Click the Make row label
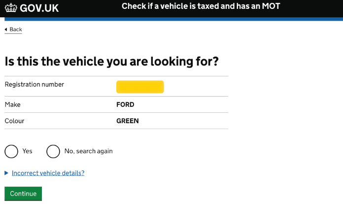343x204 pixels. 13,104
